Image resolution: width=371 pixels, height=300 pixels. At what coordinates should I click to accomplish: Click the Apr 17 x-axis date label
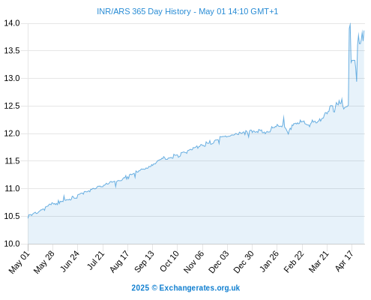pos(344,261)
